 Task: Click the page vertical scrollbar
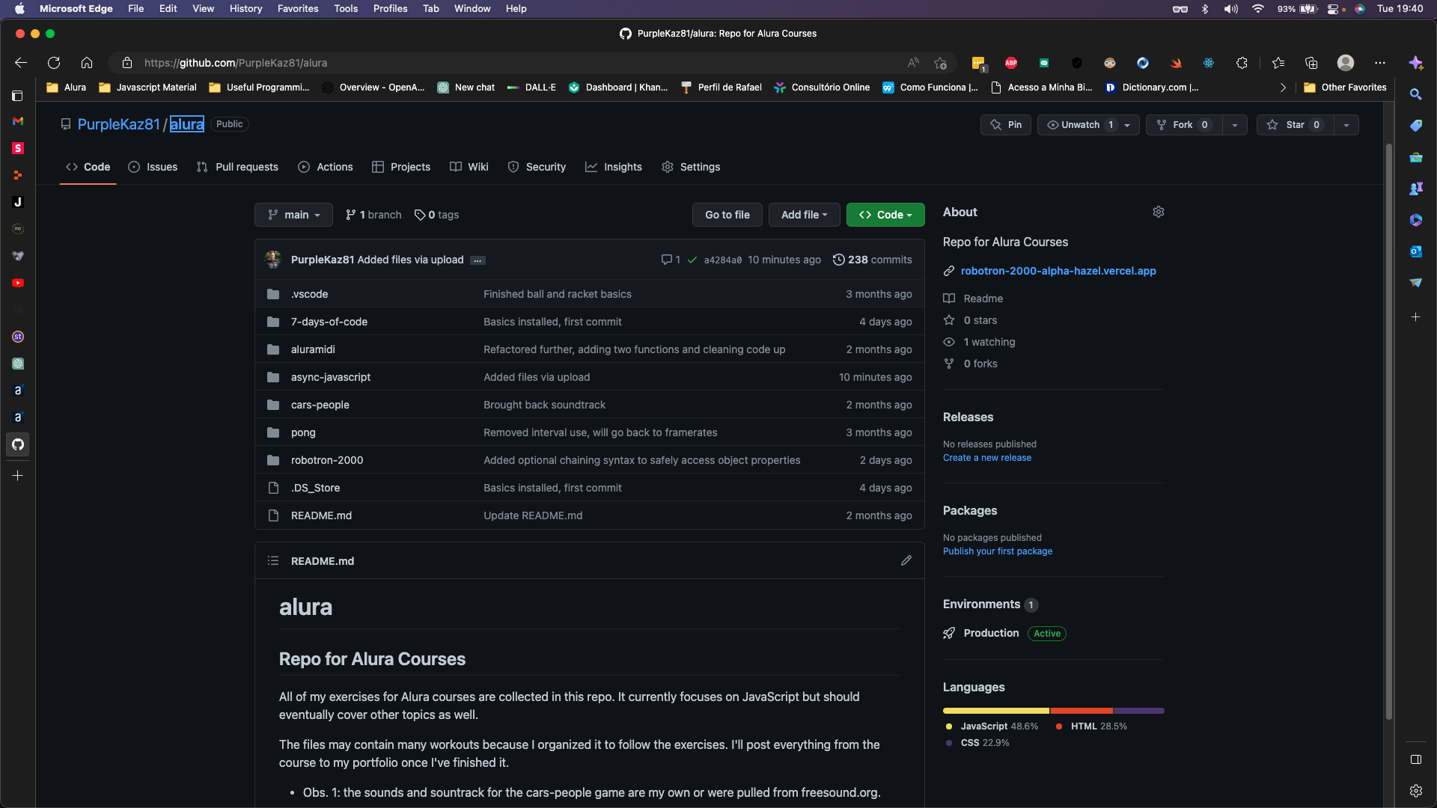1388,432
